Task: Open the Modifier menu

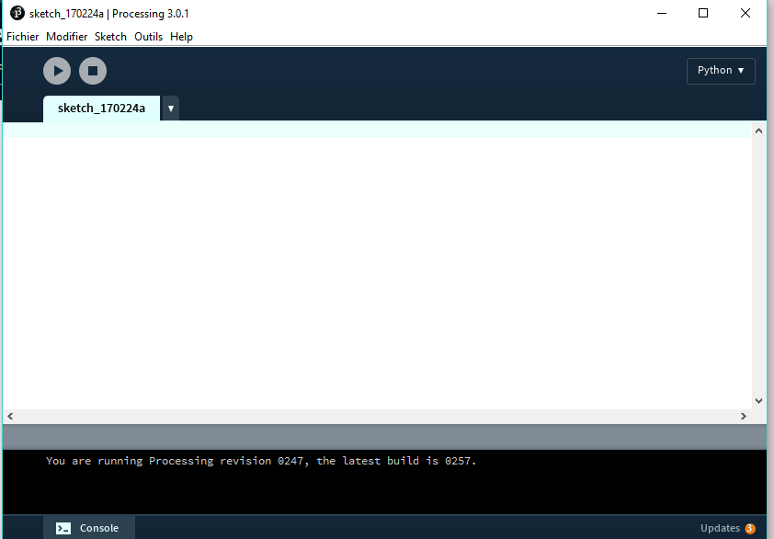Action: coord(67,37)
